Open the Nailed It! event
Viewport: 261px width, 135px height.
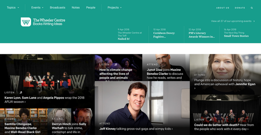click(x=124, y=39)
